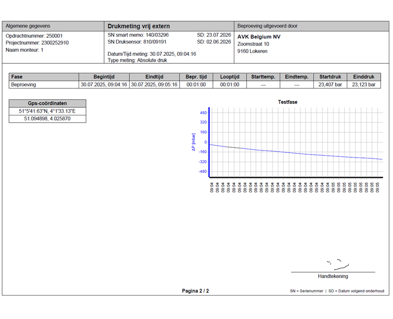393x319 pixels.
Task: Click the 'Gps-coördinaten' table header
Action: pyautogui.click(x=48, y=104)
